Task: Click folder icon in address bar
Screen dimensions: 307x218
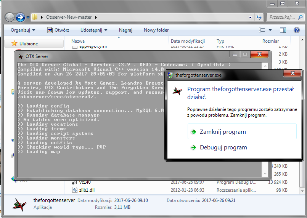Action: (x=35, y=17)
